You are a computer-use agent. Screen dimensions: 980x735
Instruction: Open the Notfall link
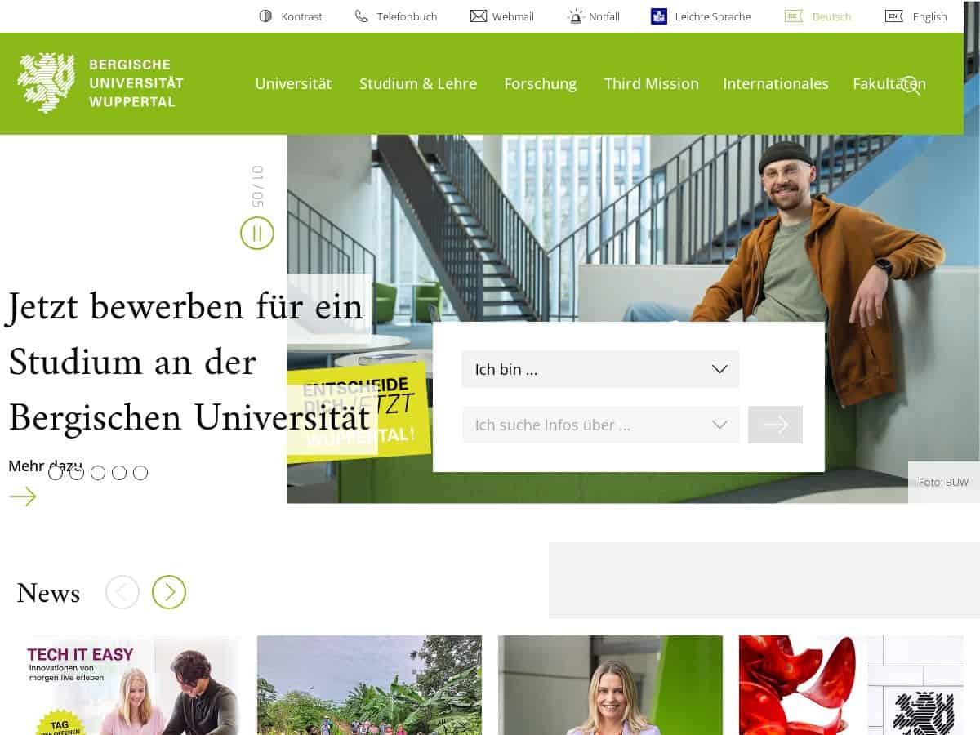pos(604,16)
